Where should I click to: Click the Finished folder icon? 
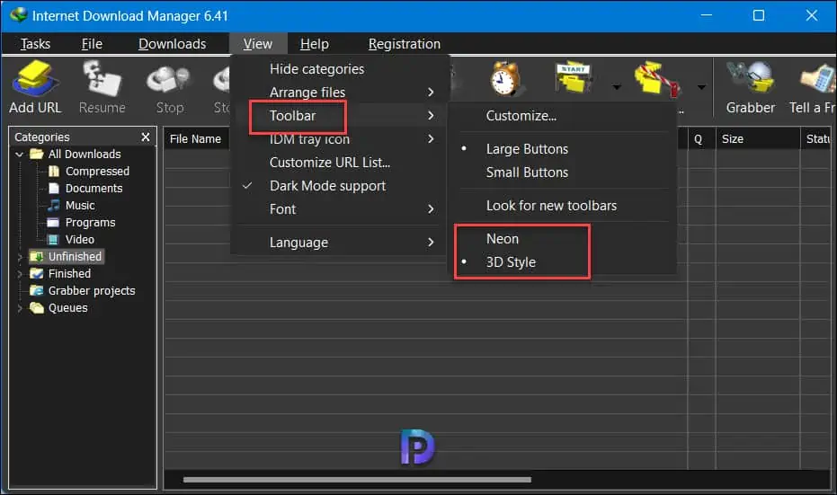pyautogui.click(x=37, y=274)
